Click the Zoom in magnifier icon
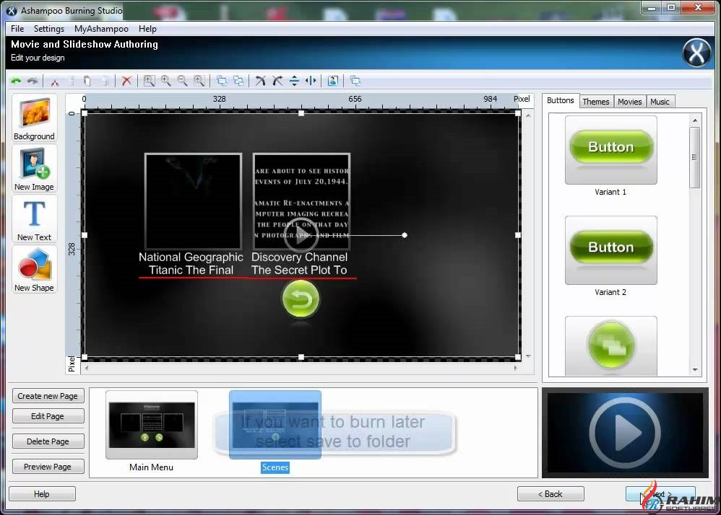The width and height of the screenshot is (721, 515). (166, 82)
